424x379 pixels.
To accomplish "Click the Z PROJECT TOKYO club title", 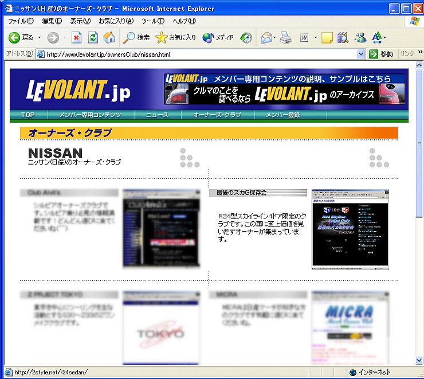I will 55,294.
